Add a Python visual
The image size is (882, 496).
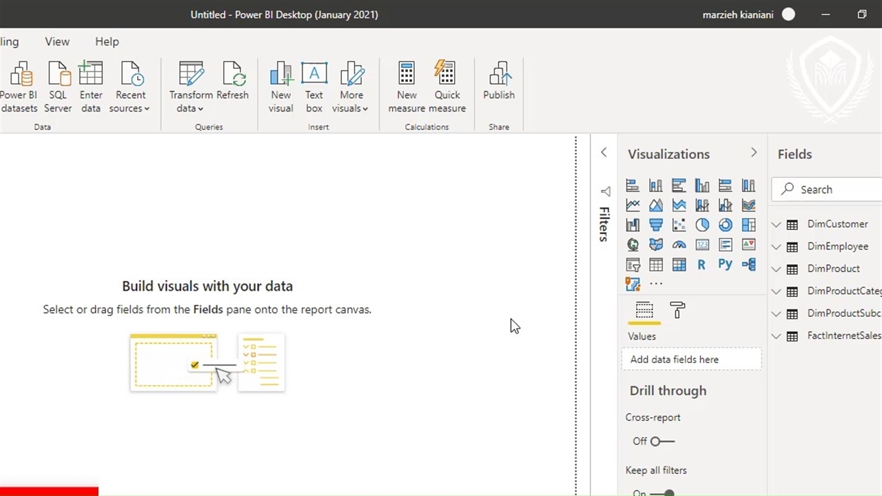click(x=725, y=265)
